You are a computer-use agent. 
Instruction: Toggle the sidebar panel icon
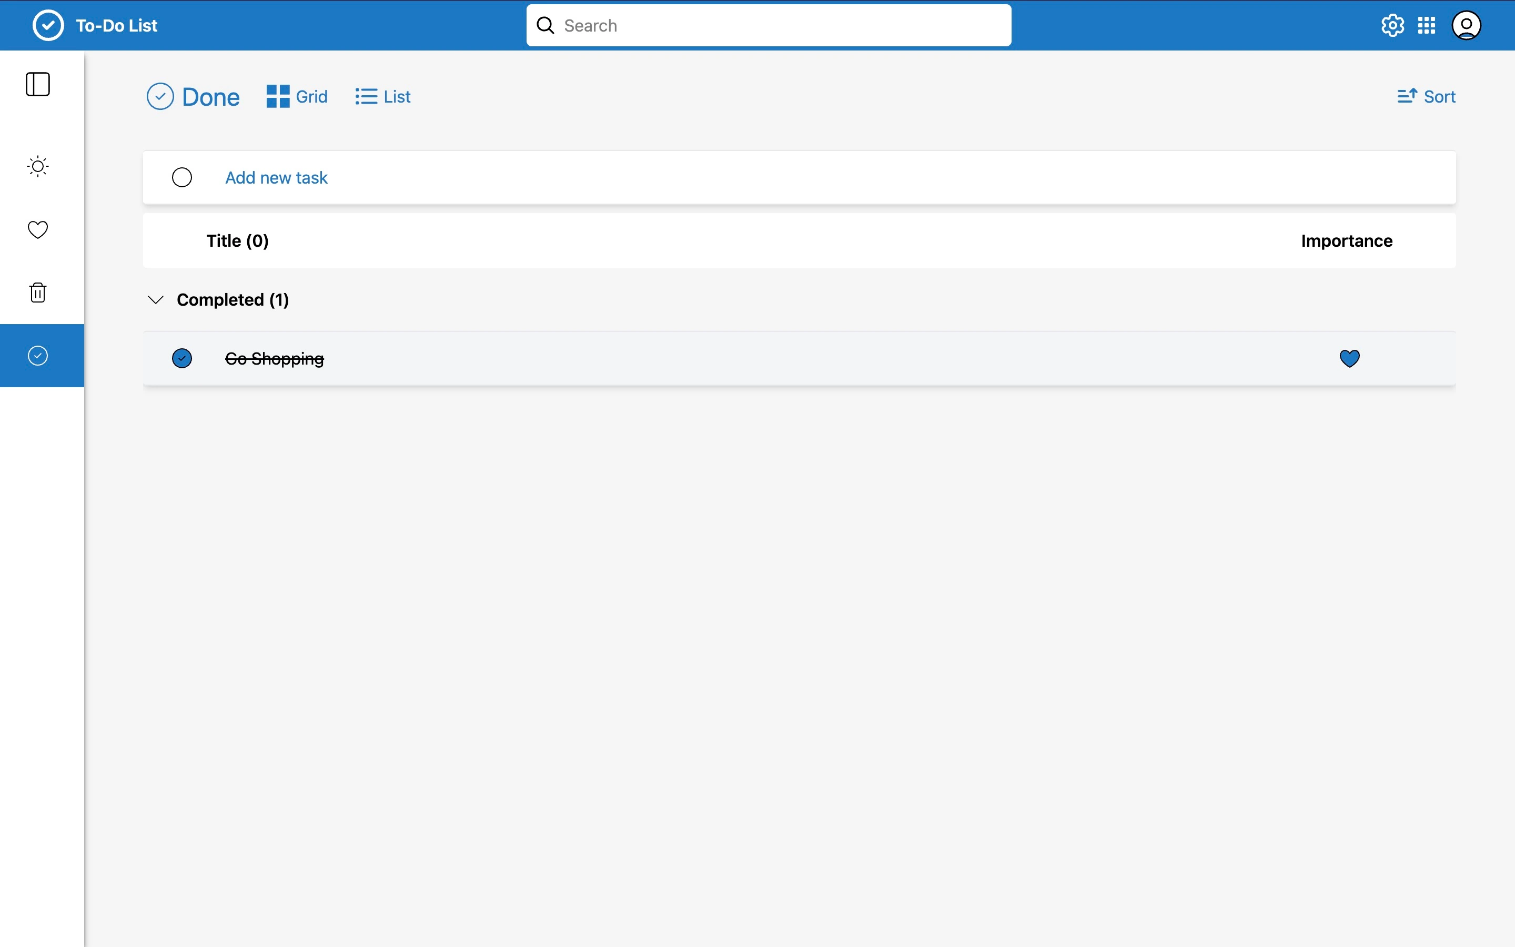point(38,84)
